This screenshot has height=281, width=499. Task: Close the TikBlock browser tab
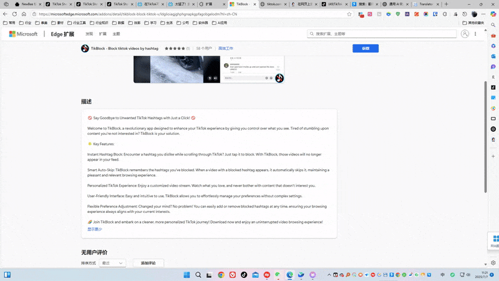pos(254,4)
